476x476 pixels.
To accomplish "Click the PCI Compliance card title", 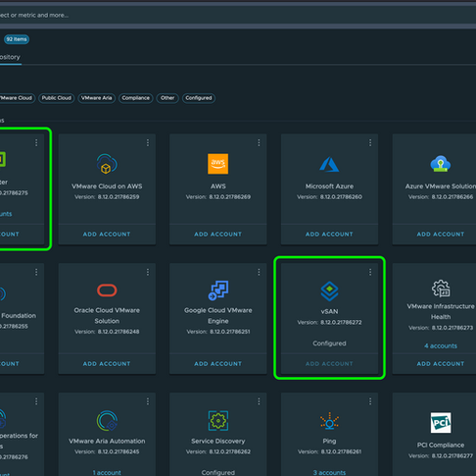I will click(441, 445).
